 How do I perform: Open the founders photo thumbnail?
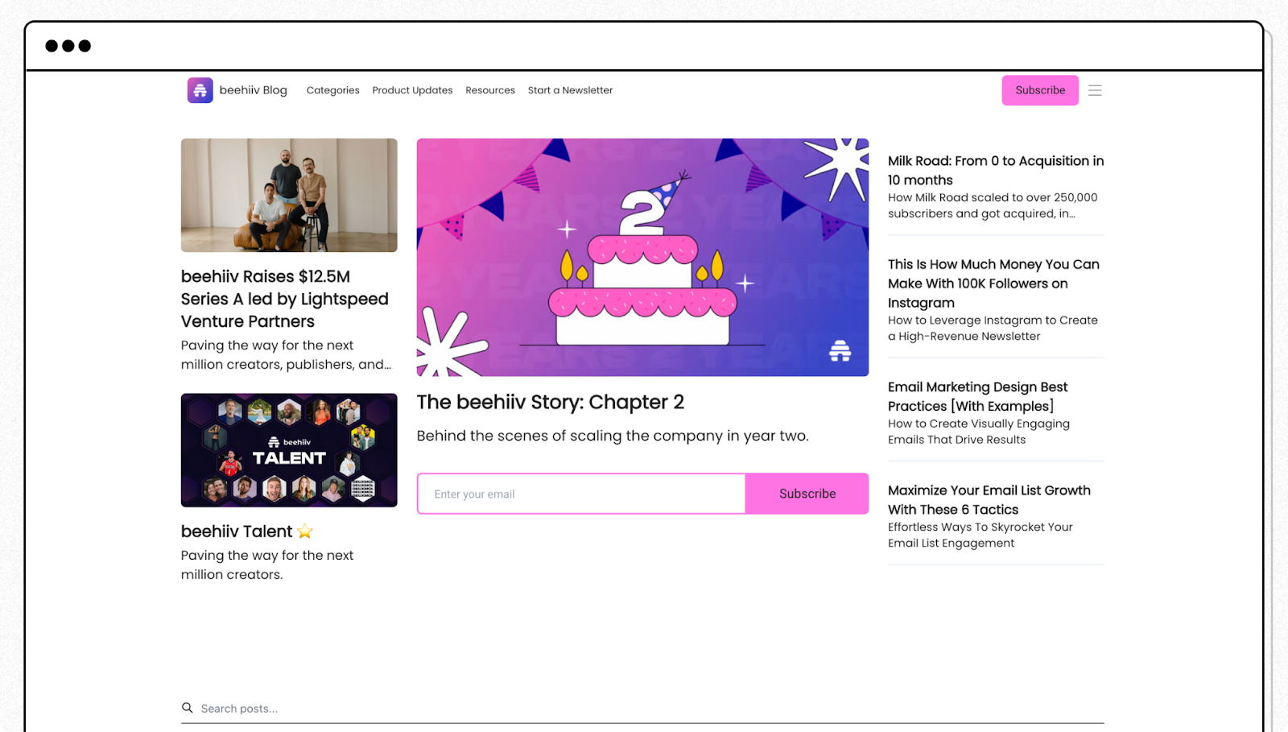289,195
